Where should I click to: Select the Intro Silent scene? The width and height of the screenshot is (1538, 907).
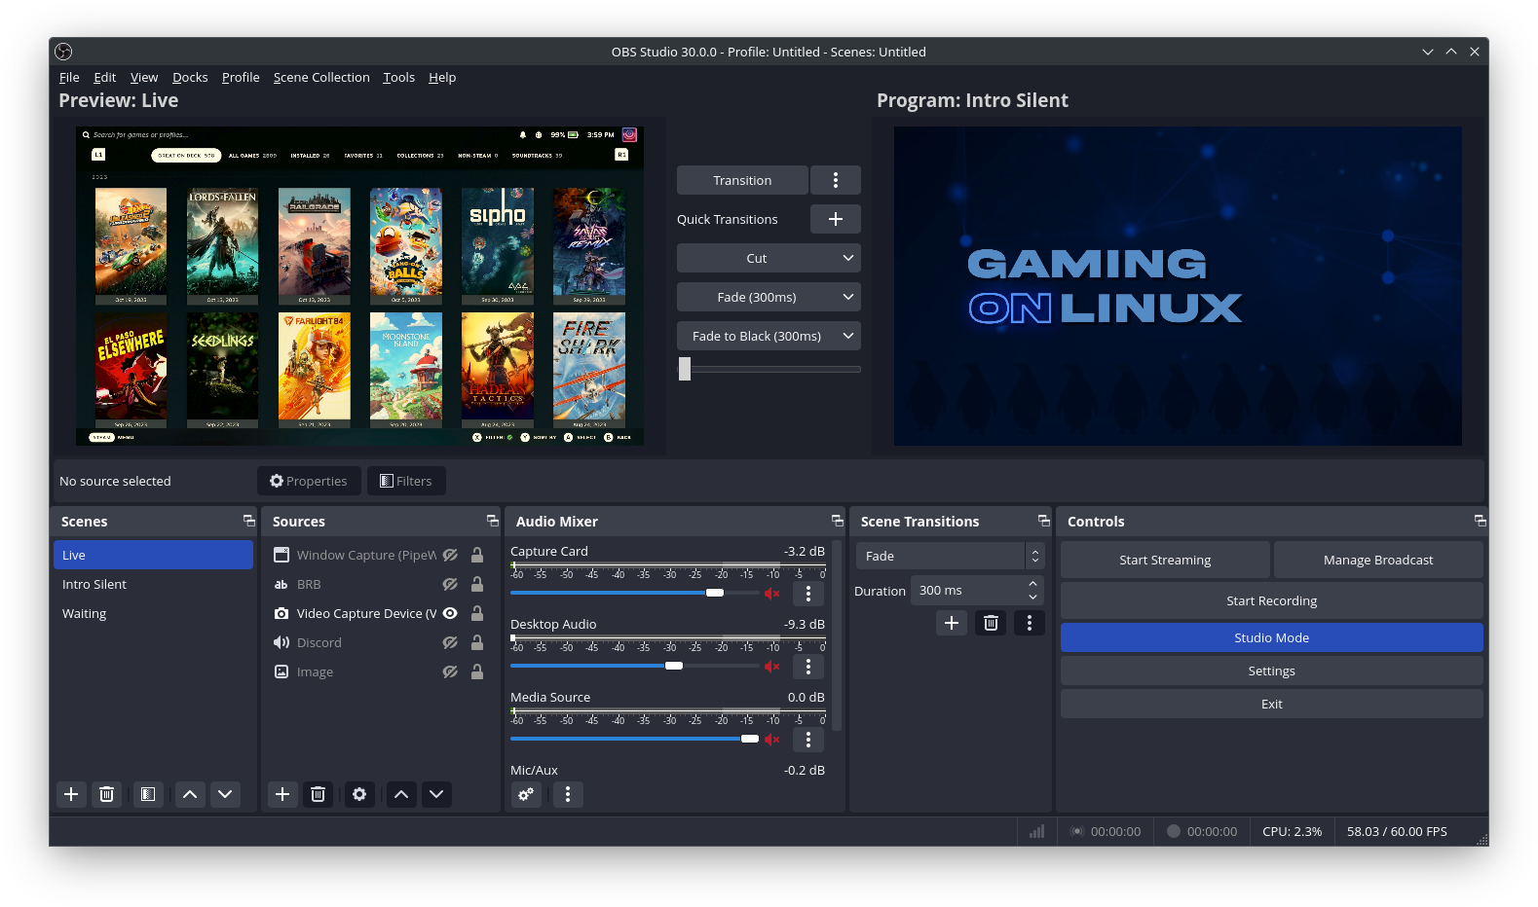coord(94,584)
